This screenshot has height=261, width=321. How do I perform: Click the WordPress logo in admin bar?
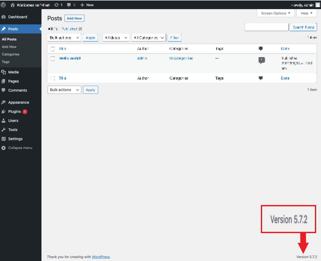pos(3,5)
